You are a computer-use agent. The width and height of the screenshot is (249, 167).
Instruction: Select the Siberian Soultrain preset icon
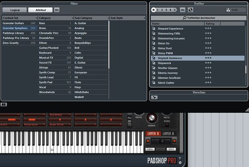154,78
